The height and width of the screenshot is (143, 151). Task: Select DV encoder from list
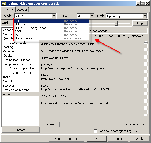coord(52,35)
